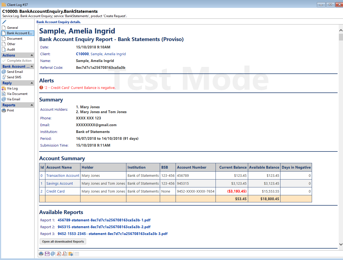Image resolution: width=343 pixels, height=260 pixels.
Task: Click the Institution column header
Action: click(143, 167)
